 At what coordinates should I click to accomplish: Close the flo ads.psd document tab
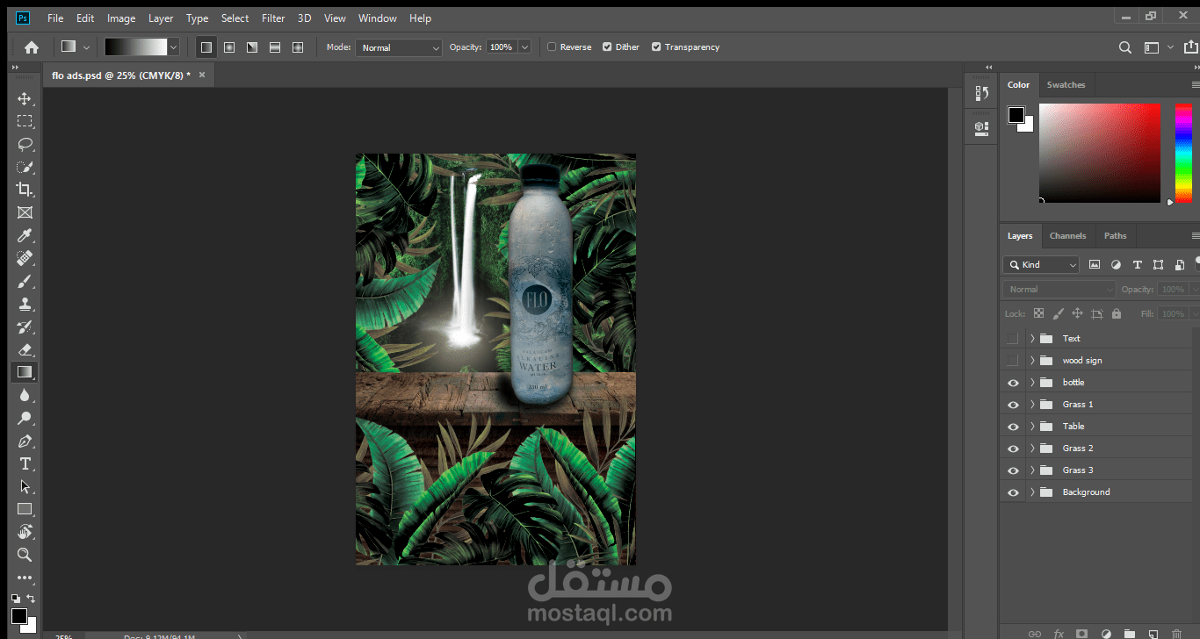tap(201, 75)
